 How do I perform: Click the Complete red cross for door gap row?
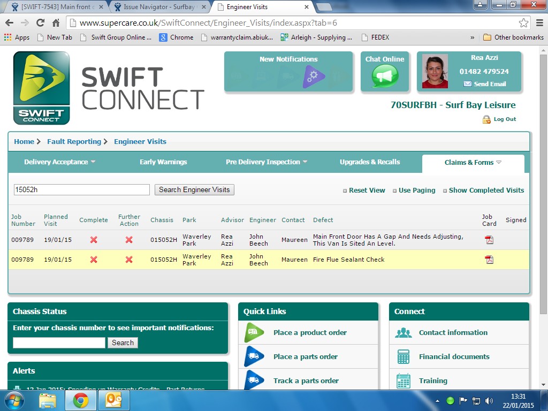point(94,240)
